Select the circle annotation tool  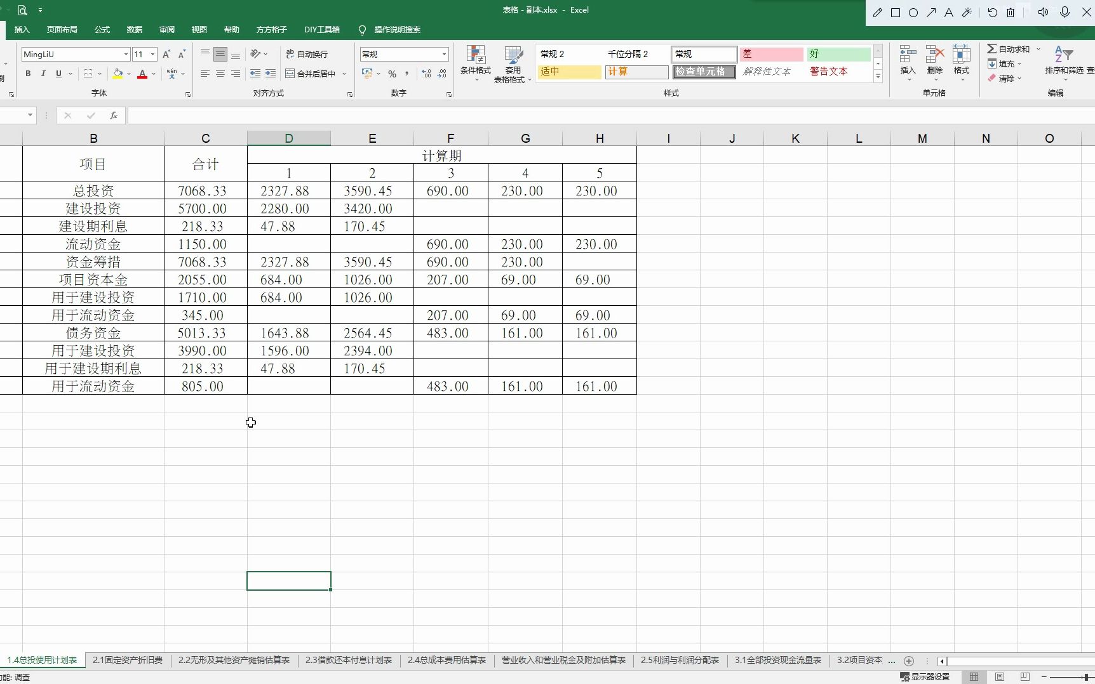(913, 13)
